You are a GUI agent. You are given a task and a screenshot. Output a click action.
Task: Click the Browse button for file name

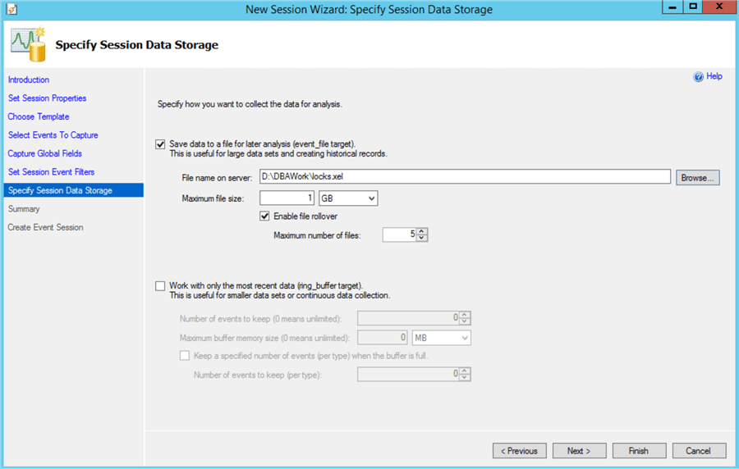[697, 177]
